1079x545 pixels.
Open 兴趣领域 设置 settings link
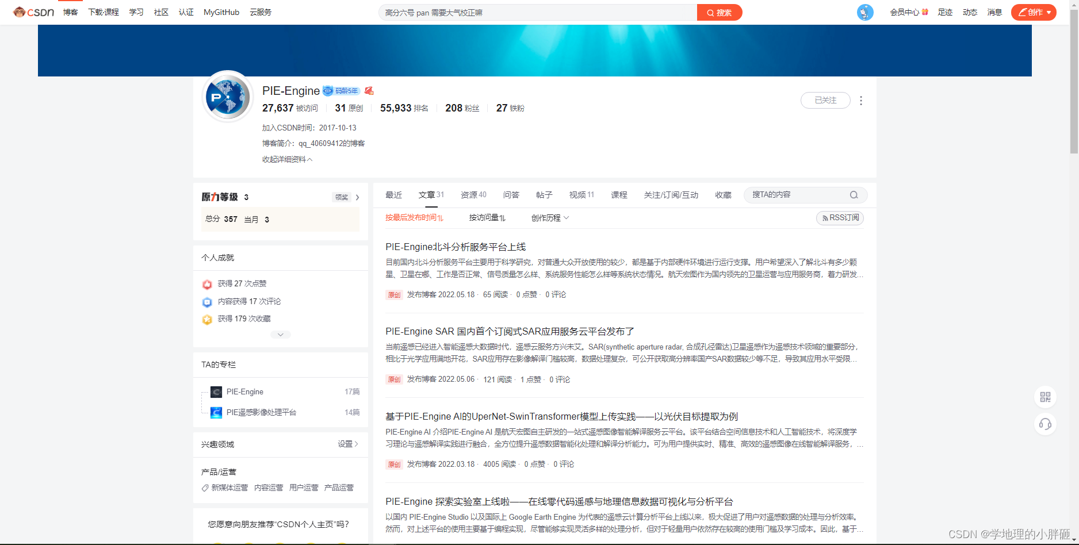pyautogui.click(x=348, y=444)
